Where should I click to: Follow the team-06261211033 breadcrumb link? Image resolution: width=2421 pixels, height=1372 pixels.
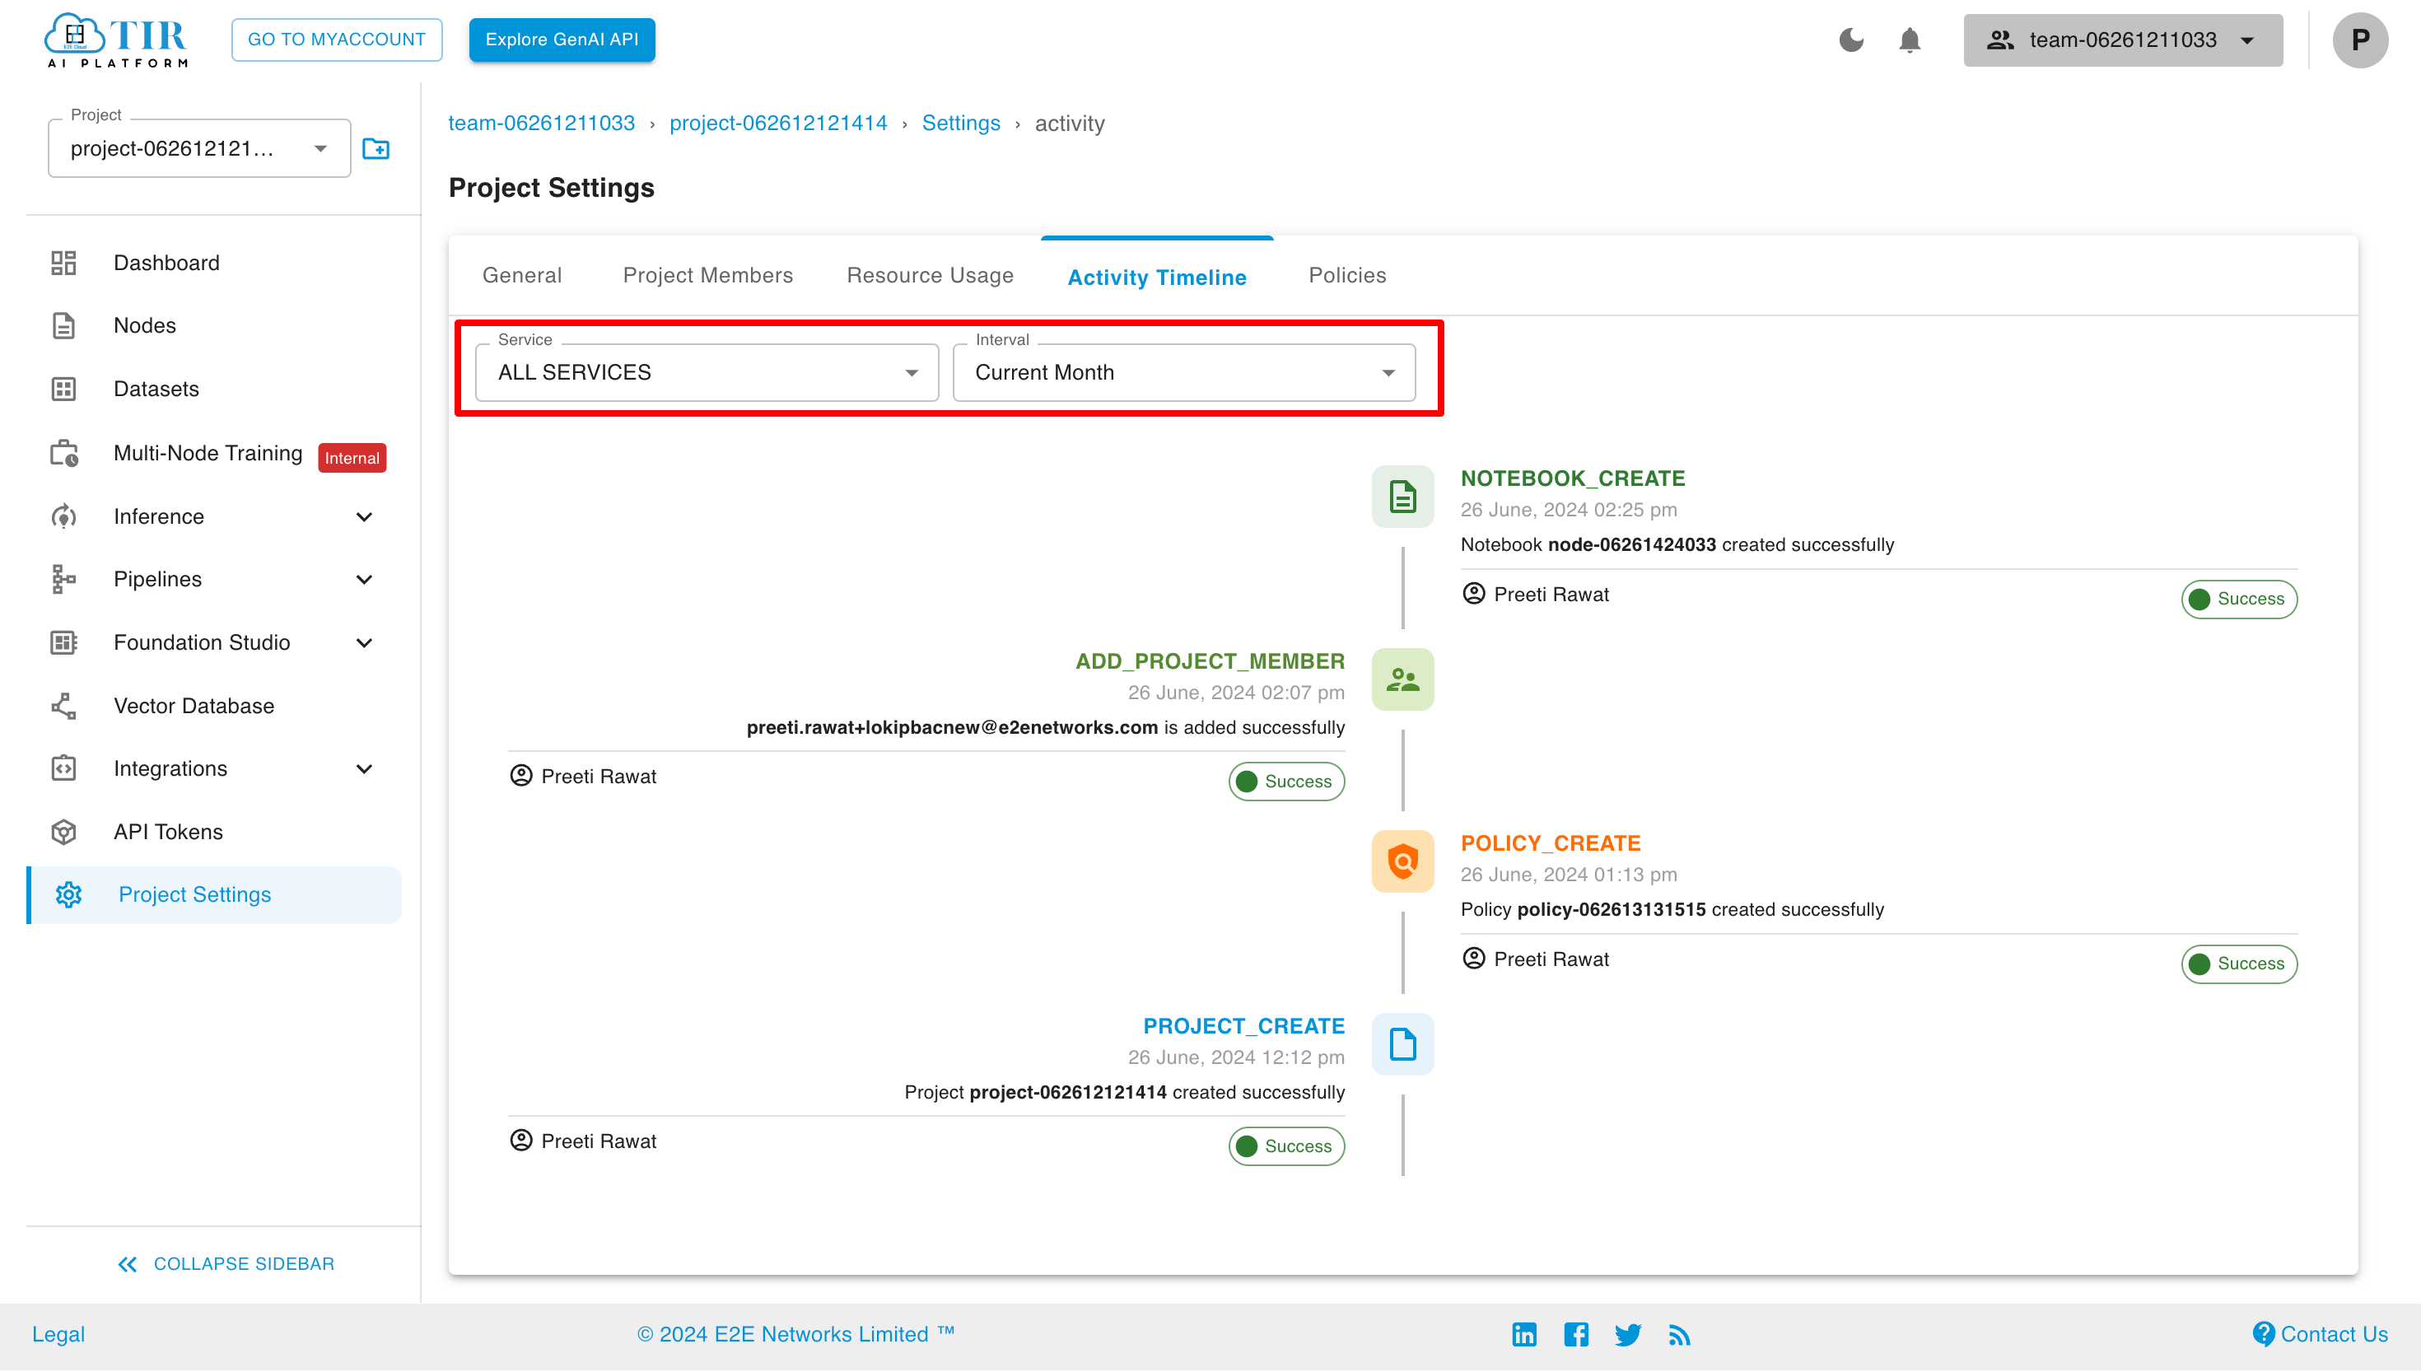542,124
